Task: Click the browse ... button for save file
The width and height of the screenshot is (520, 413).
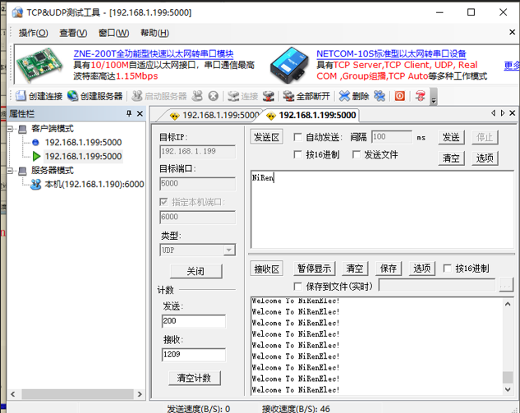Action: (506, 286)
